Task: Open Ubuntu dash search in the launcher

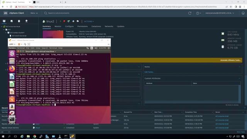Action: click(12, 54)
